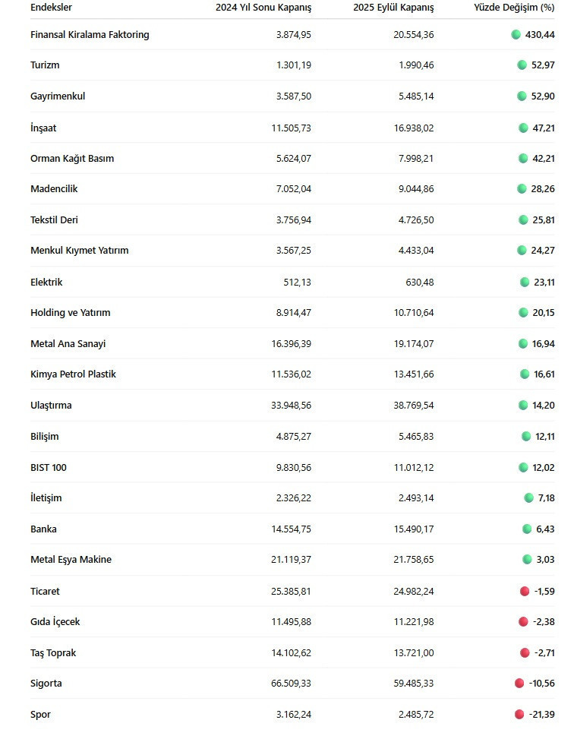Click the green dot in the Turizm row
The width and height of the screenshot is (574, 739).
click(x=522, y=65)
